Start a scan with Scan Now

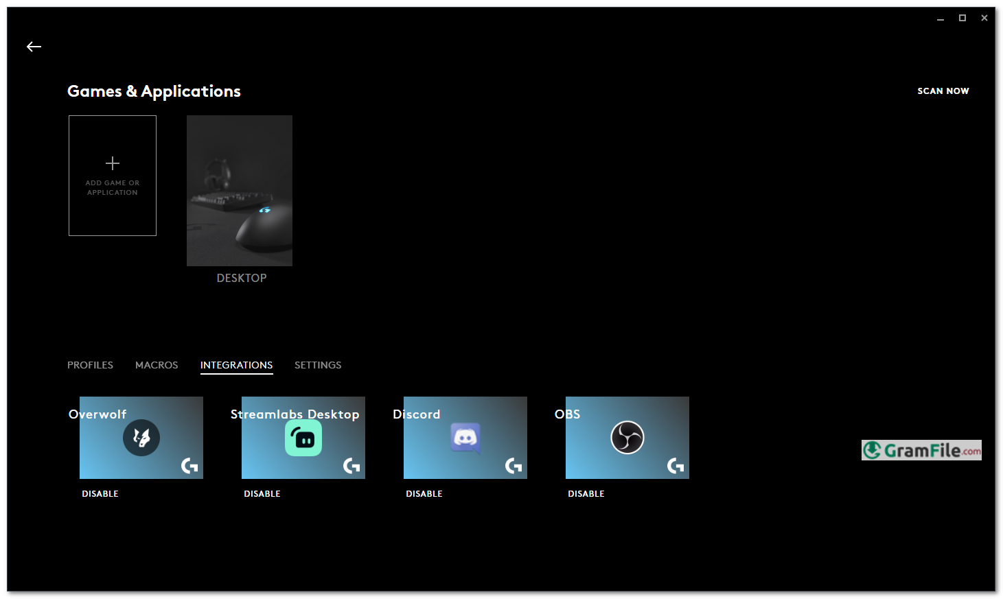943,91
